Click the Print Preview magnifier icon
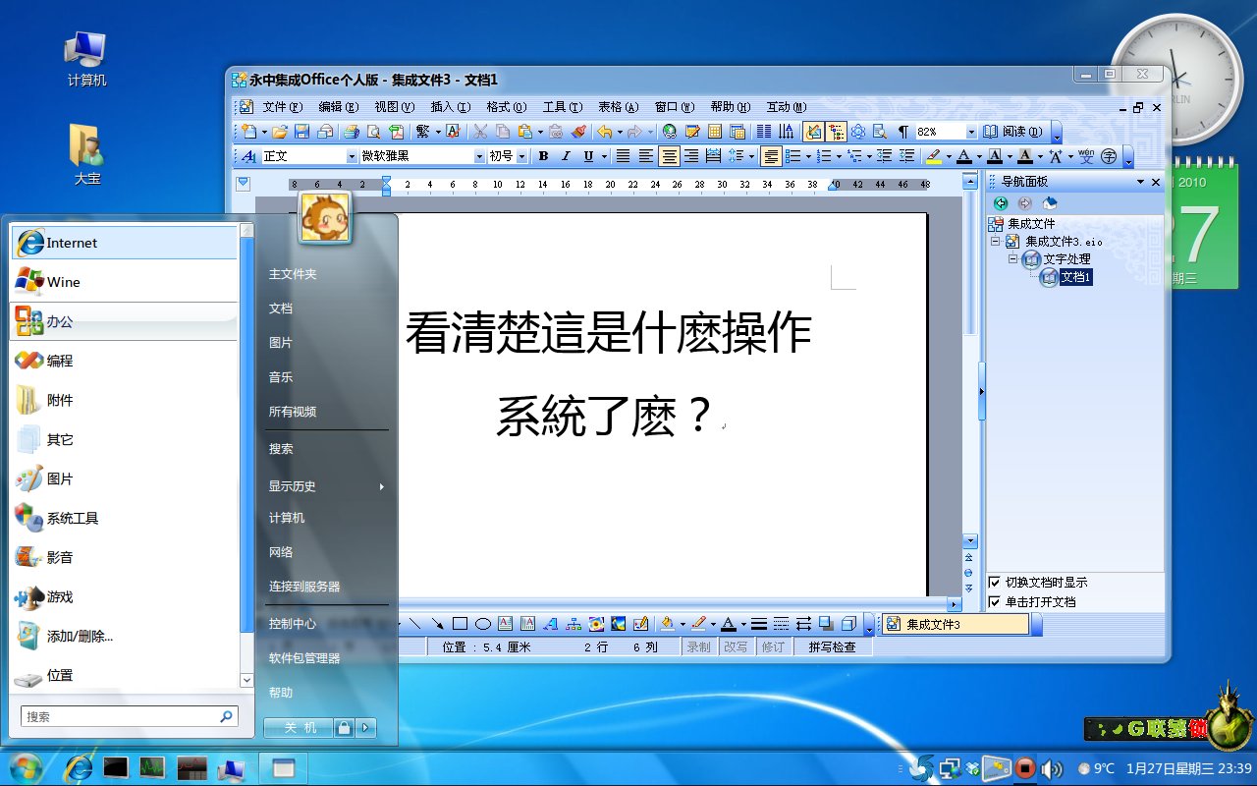 [374, 131]
